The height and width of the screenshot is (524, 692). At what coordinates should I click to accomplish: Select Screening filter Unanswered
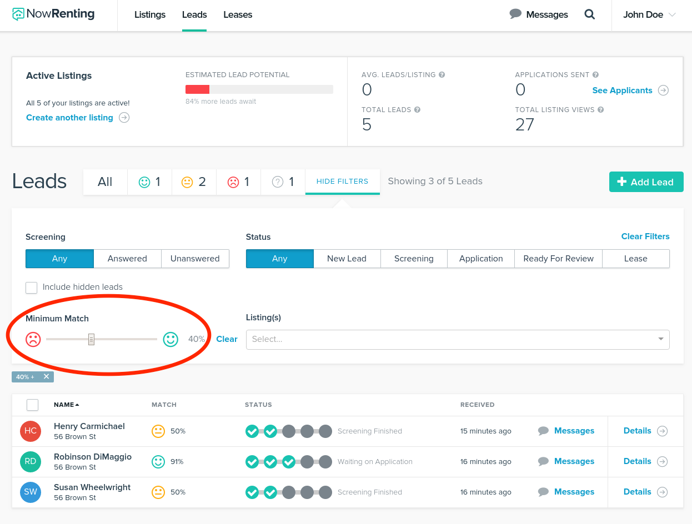coord(195,259)
